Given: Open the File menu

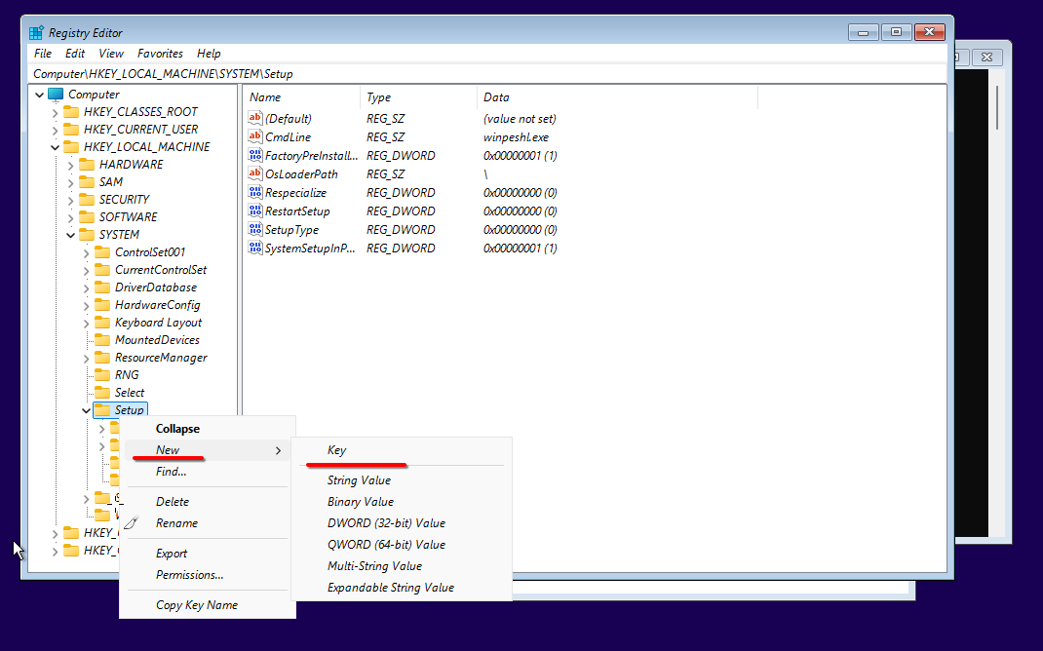Looking at the screenshot, I should tap(43, 54).
